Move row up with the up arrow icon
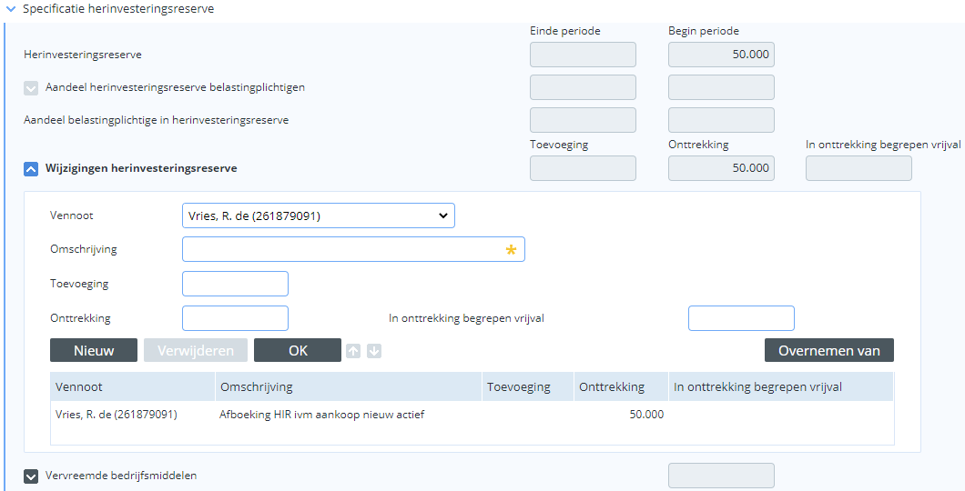 [352, 351]
